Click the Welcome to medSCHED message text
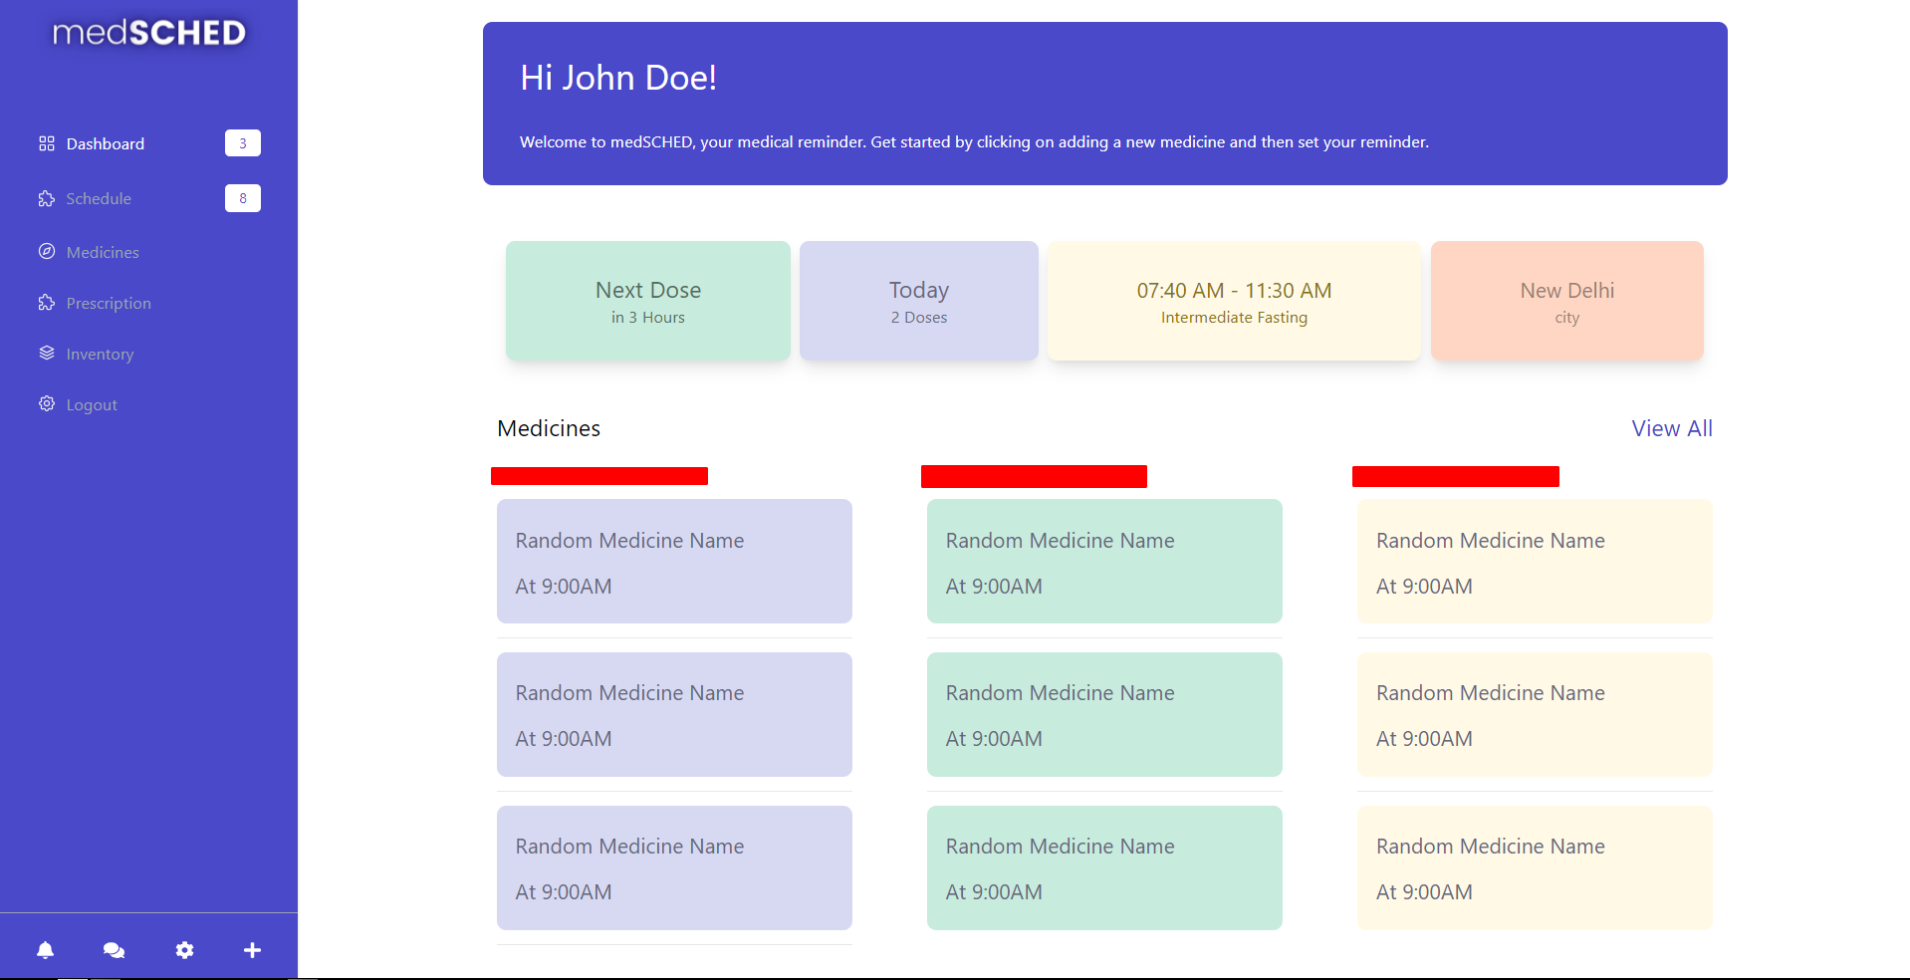The height and width of the screenshot is (980, 1910). click(x=974, y=142)
